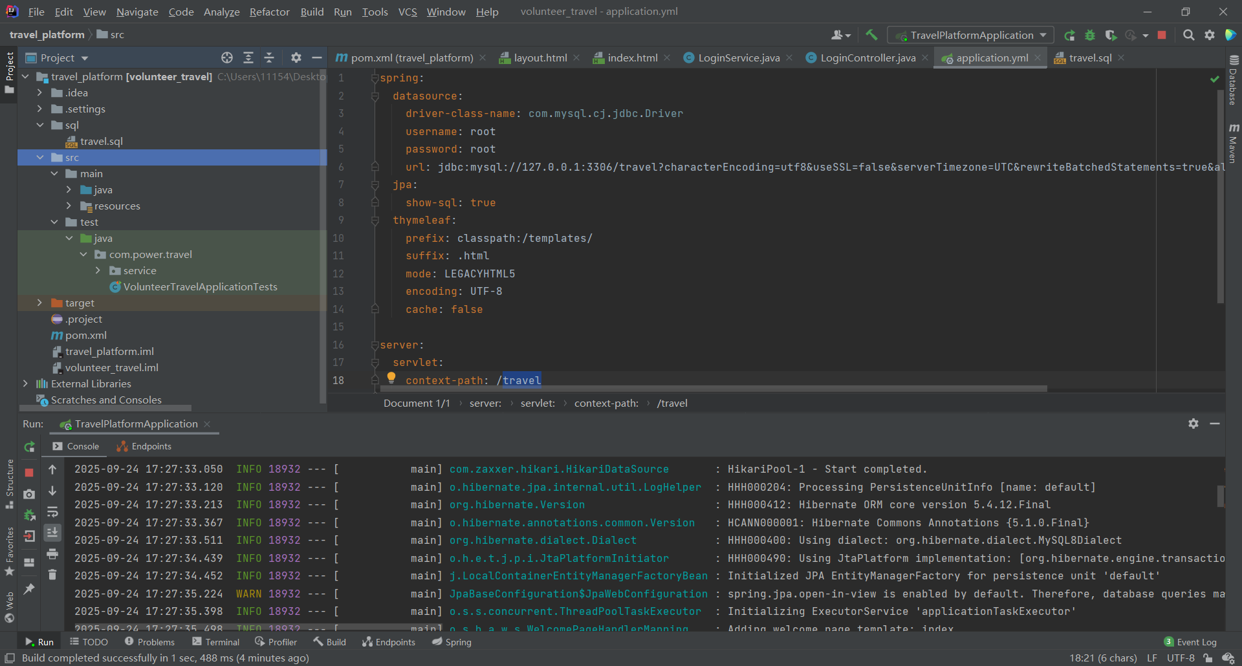Open the Profiler tool window
This screenshot has width=1242, height=666.
click(x=276, y=642)
